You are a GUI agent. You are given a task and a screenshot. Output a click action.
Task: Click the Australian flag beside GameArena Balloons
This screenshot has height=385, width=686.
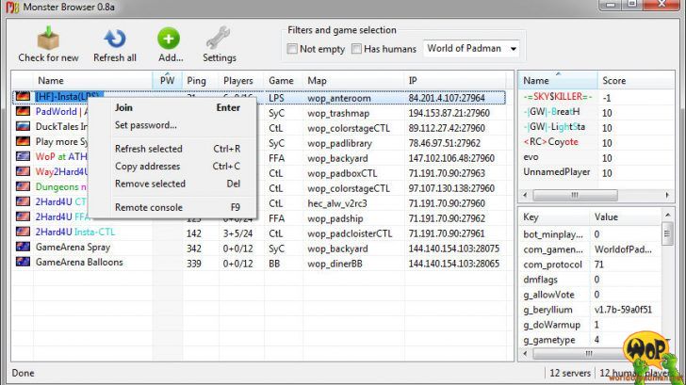click(x=23, y=263)
